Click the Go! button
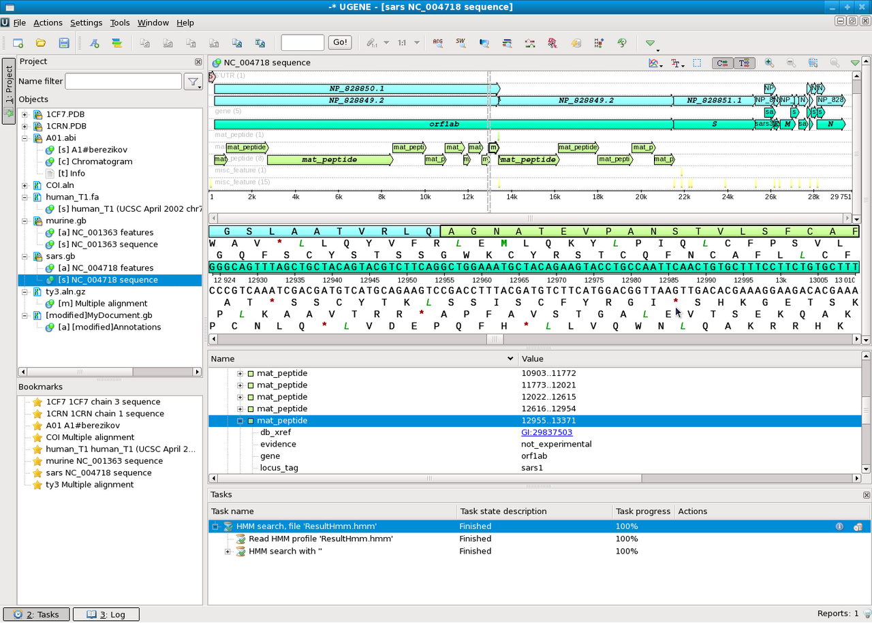872x623 pixels. 341,42
